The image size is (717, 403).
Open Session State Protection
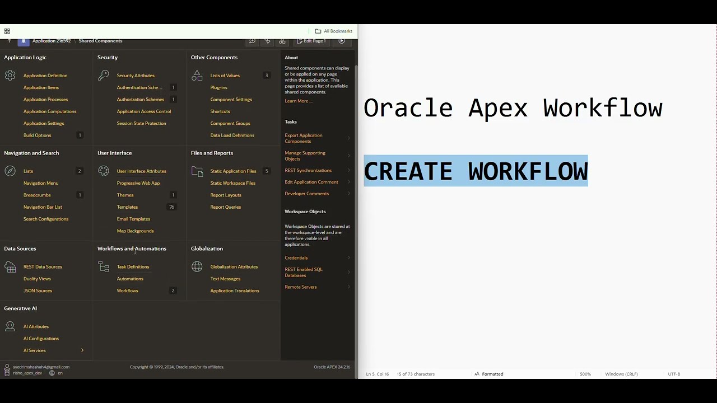coord(141,123)
